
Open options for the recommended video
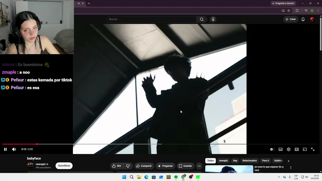pyautogui.click(x=291, y=168)
